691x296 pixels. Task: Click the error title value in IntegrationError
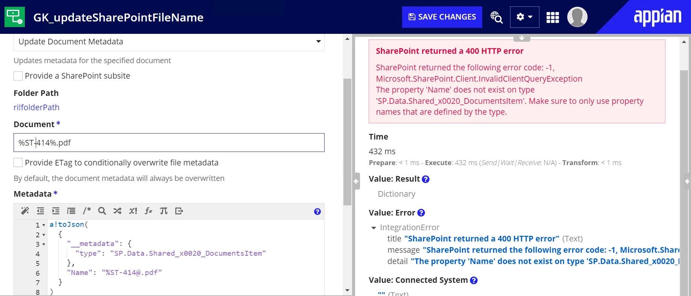coord(482,239)
